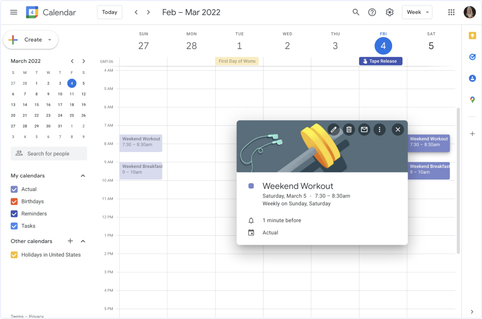
Task: Toggle the Tasks calendar checkbox
Action: point(14,226)
